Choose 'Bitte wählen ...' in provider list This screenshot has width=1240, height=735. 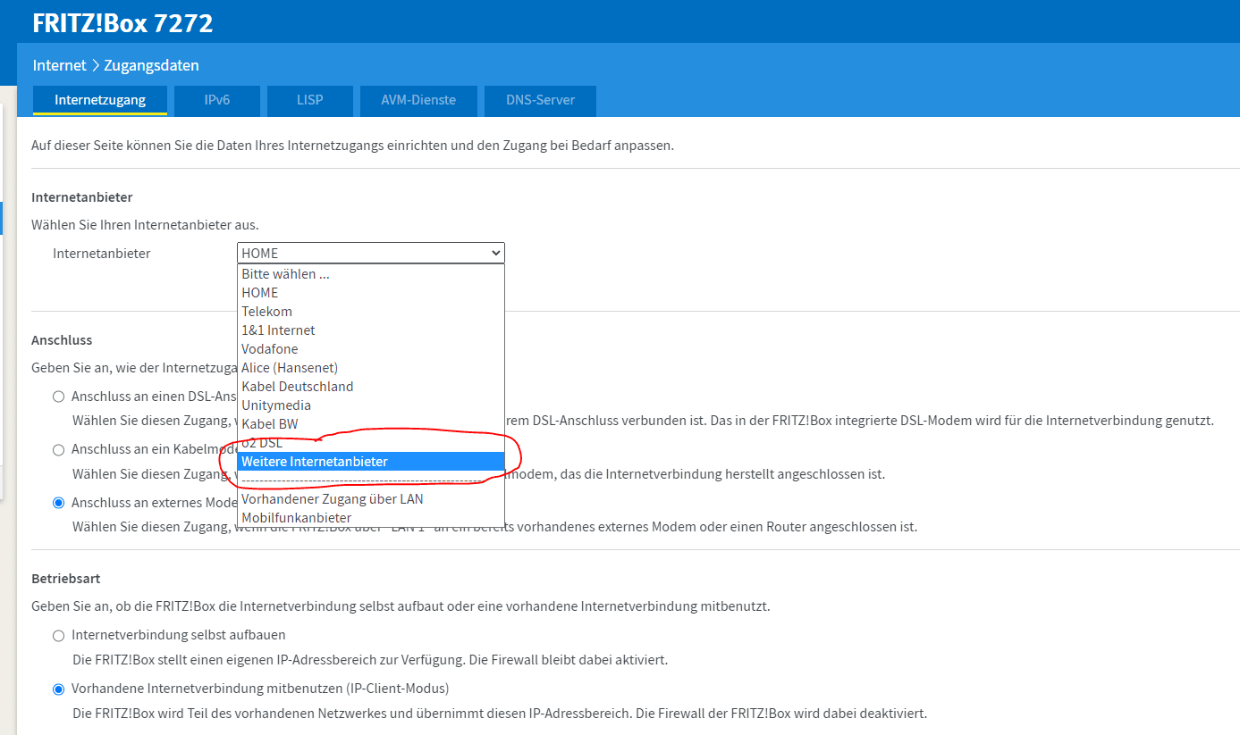pyautogui.click(x=371, y=274)
